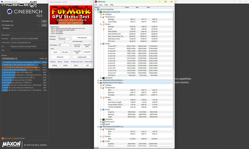Click the graphics card icon for NVIDIA GeForce RTX 5090
249x149 pixels.
(101, 83)
